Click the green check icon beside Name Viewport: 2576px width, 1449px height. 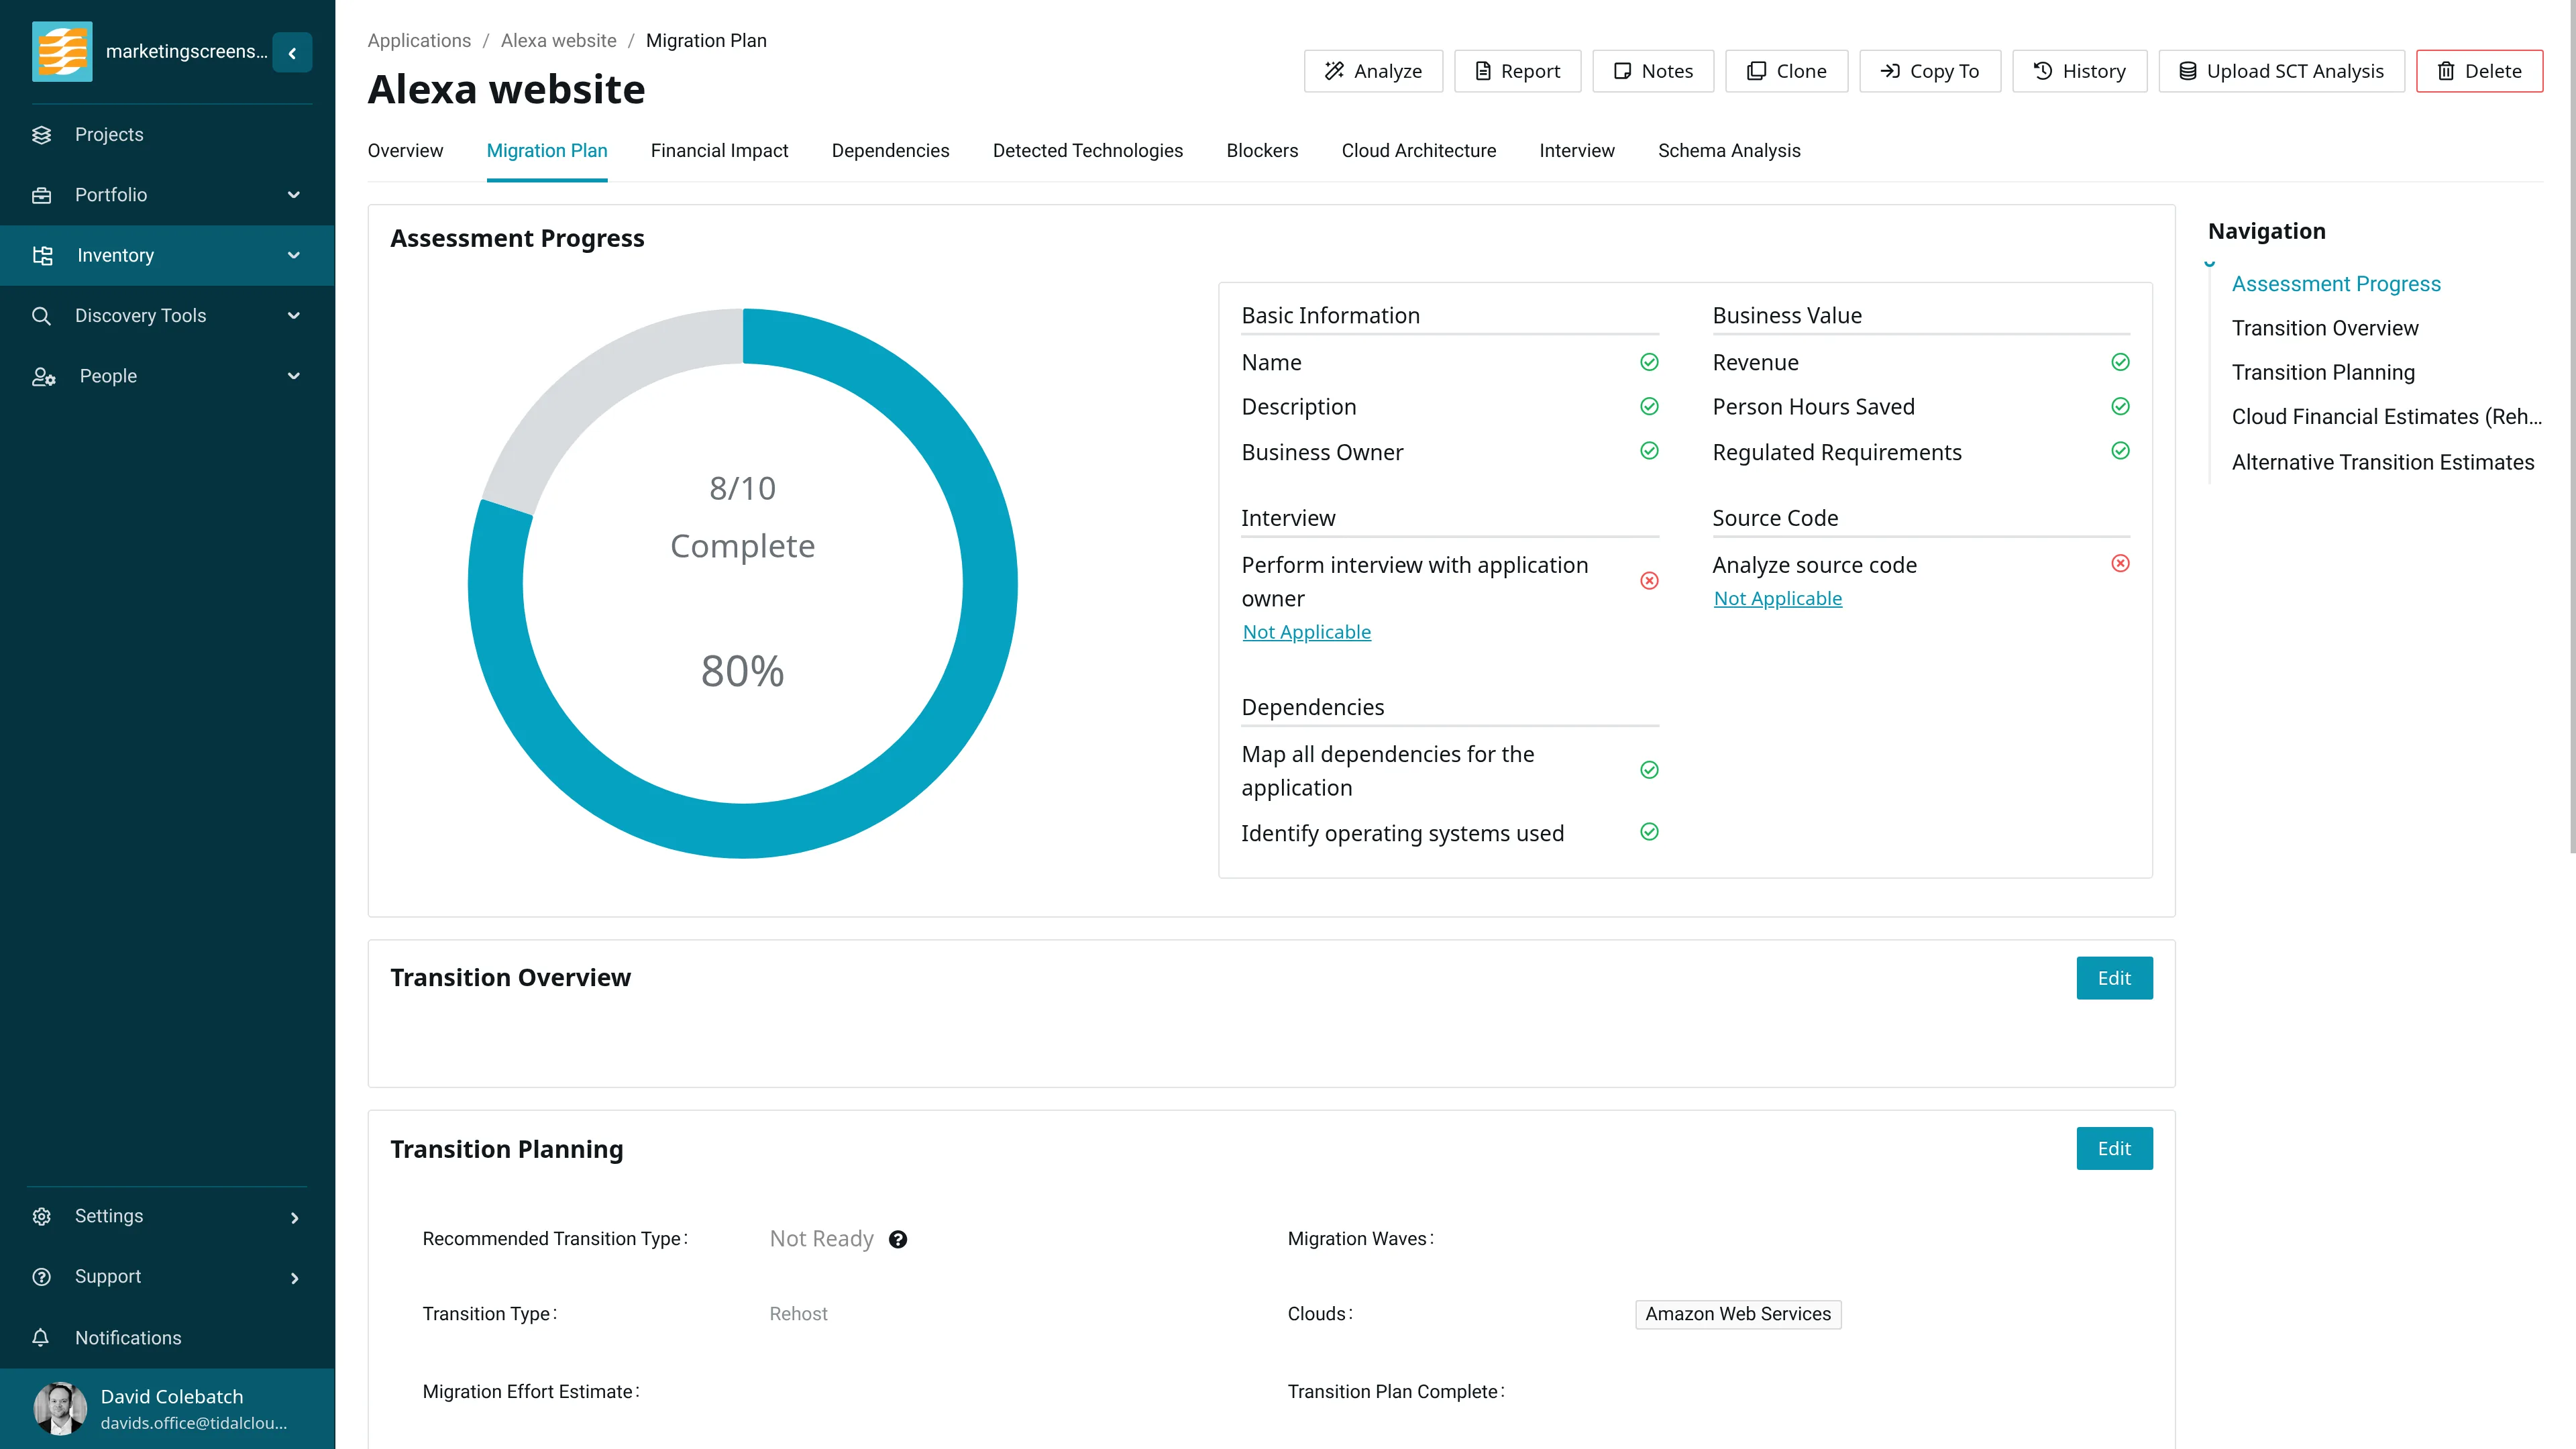point(1649,362)
